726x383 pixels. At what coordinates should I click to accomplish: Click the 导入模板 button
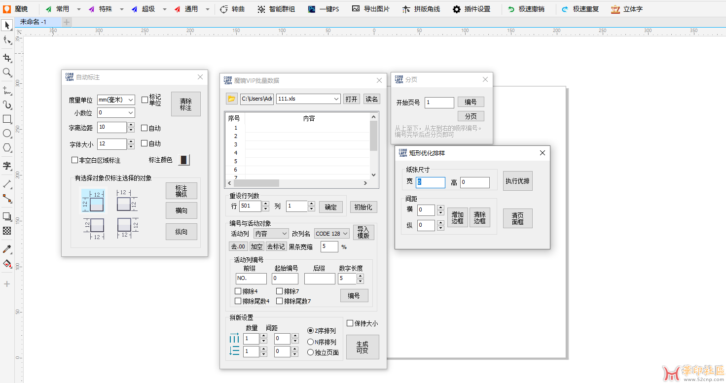363,233
